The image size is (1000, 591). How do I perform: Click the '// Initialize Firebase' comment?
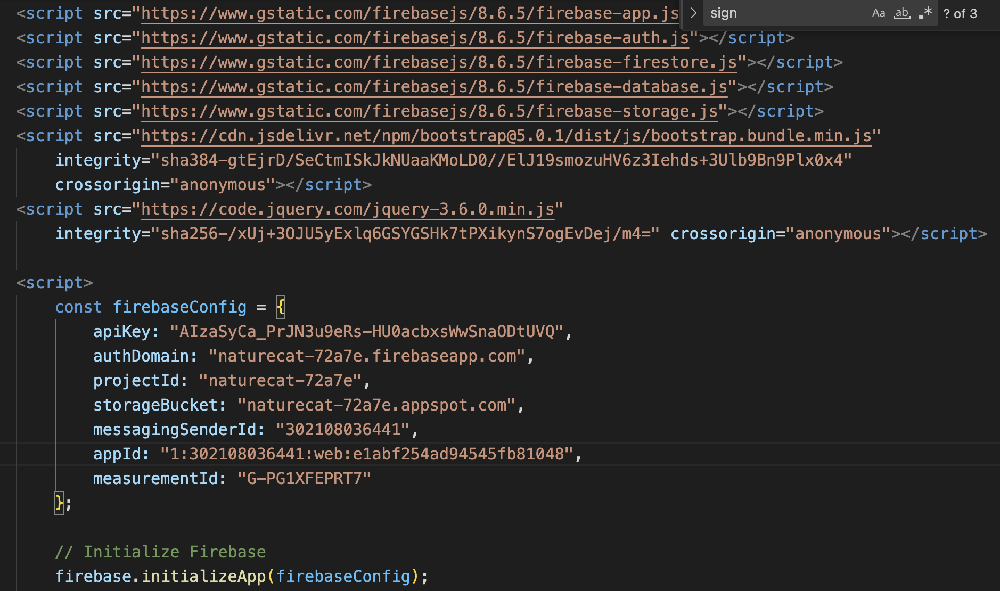pos(160,552)
